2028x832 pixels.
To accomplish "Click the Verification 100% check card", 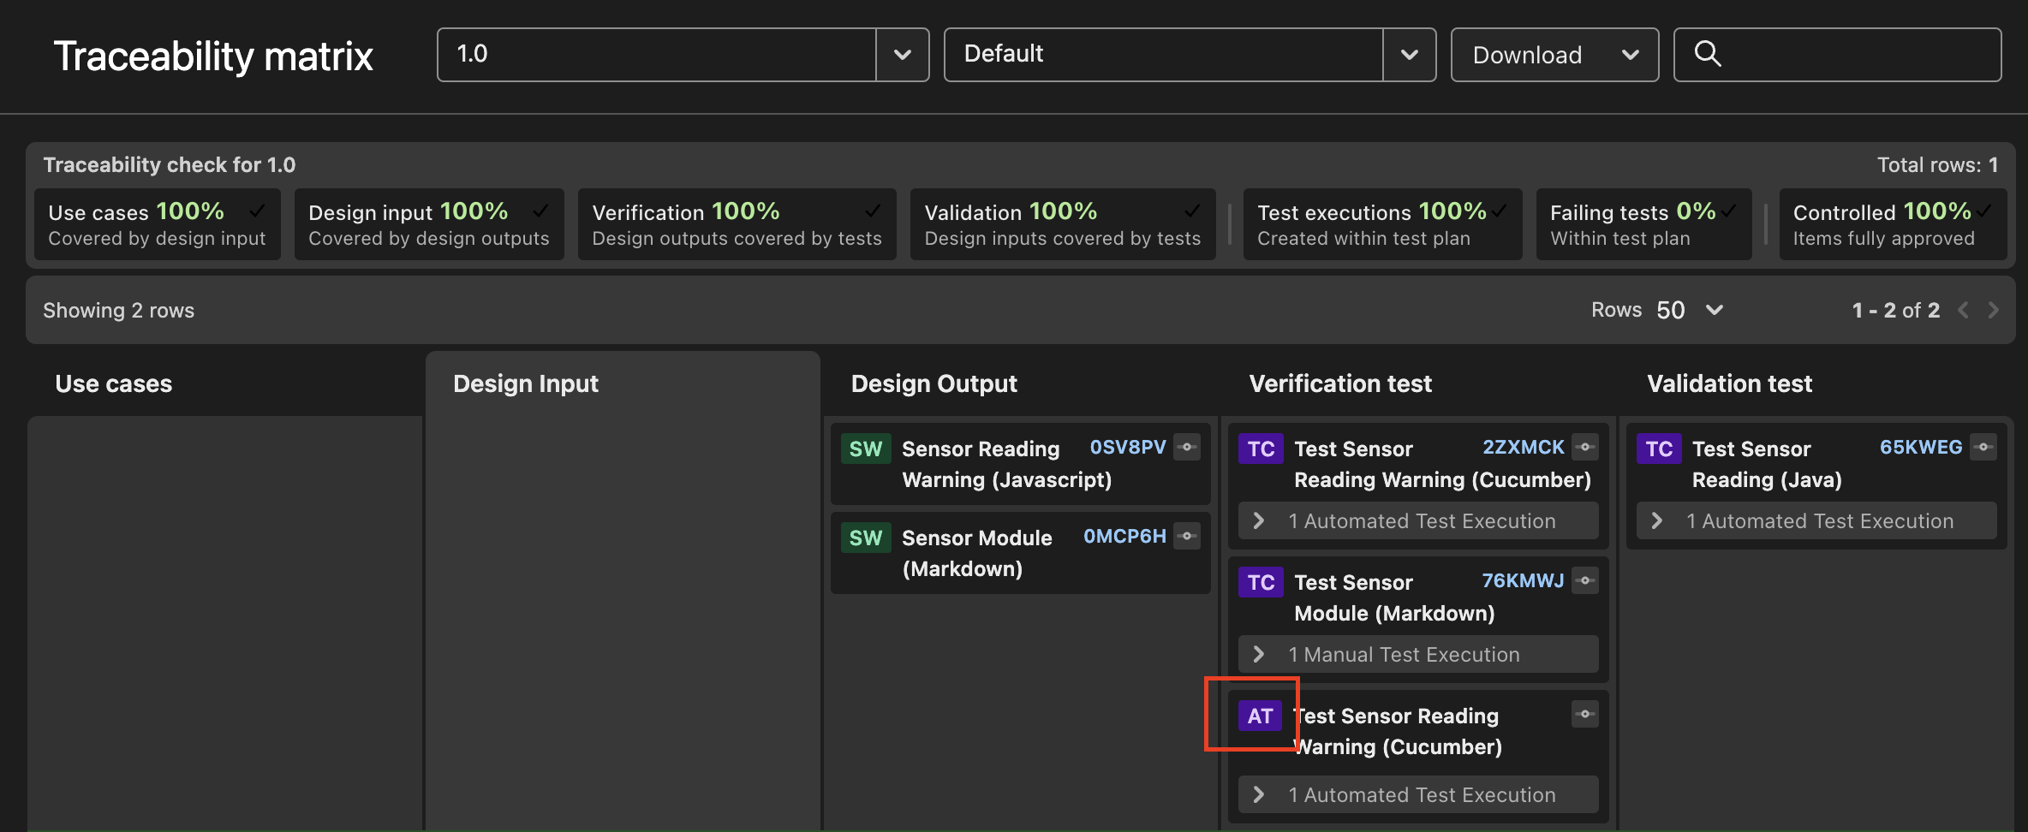I will pos(737,224).
